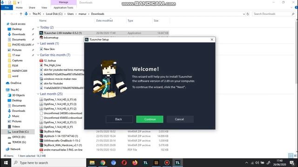Open Videos under This PC
The image size is (298, 167).
pyautogui.click(x=16, y=126)
